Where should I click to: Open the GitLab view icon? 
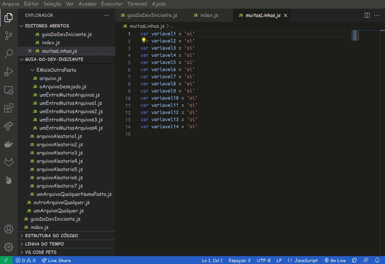pos(8,162)
